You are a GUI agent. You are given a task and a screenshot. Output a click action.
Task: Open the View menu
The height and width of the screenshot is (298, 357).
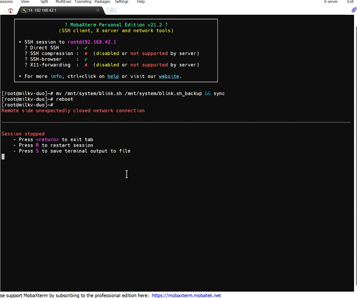(x=25, y=2)
